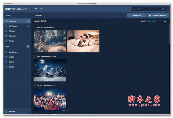Tick the Sun, 30 December 2018 checkbox
This screenshot has height=118, width=173.
coord(35,56)
